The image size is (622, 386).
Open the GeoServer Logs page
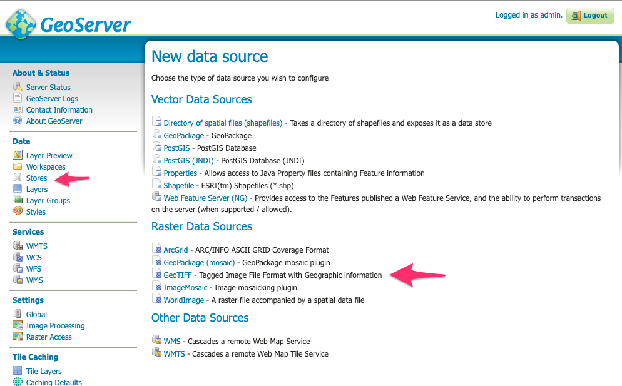pos(52,98)
